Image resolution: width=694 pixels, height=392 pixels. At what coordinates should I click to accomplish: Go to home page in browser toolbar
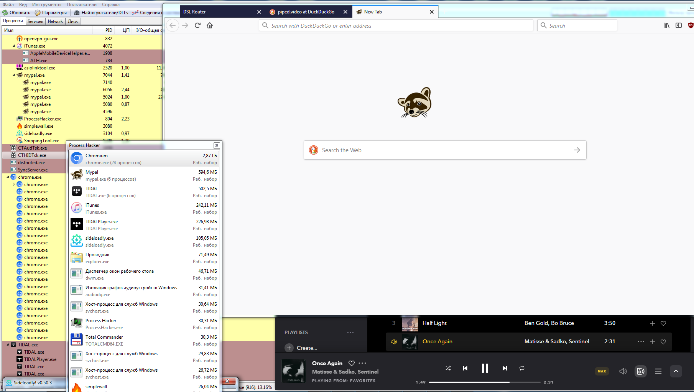(x=210, y=25)
